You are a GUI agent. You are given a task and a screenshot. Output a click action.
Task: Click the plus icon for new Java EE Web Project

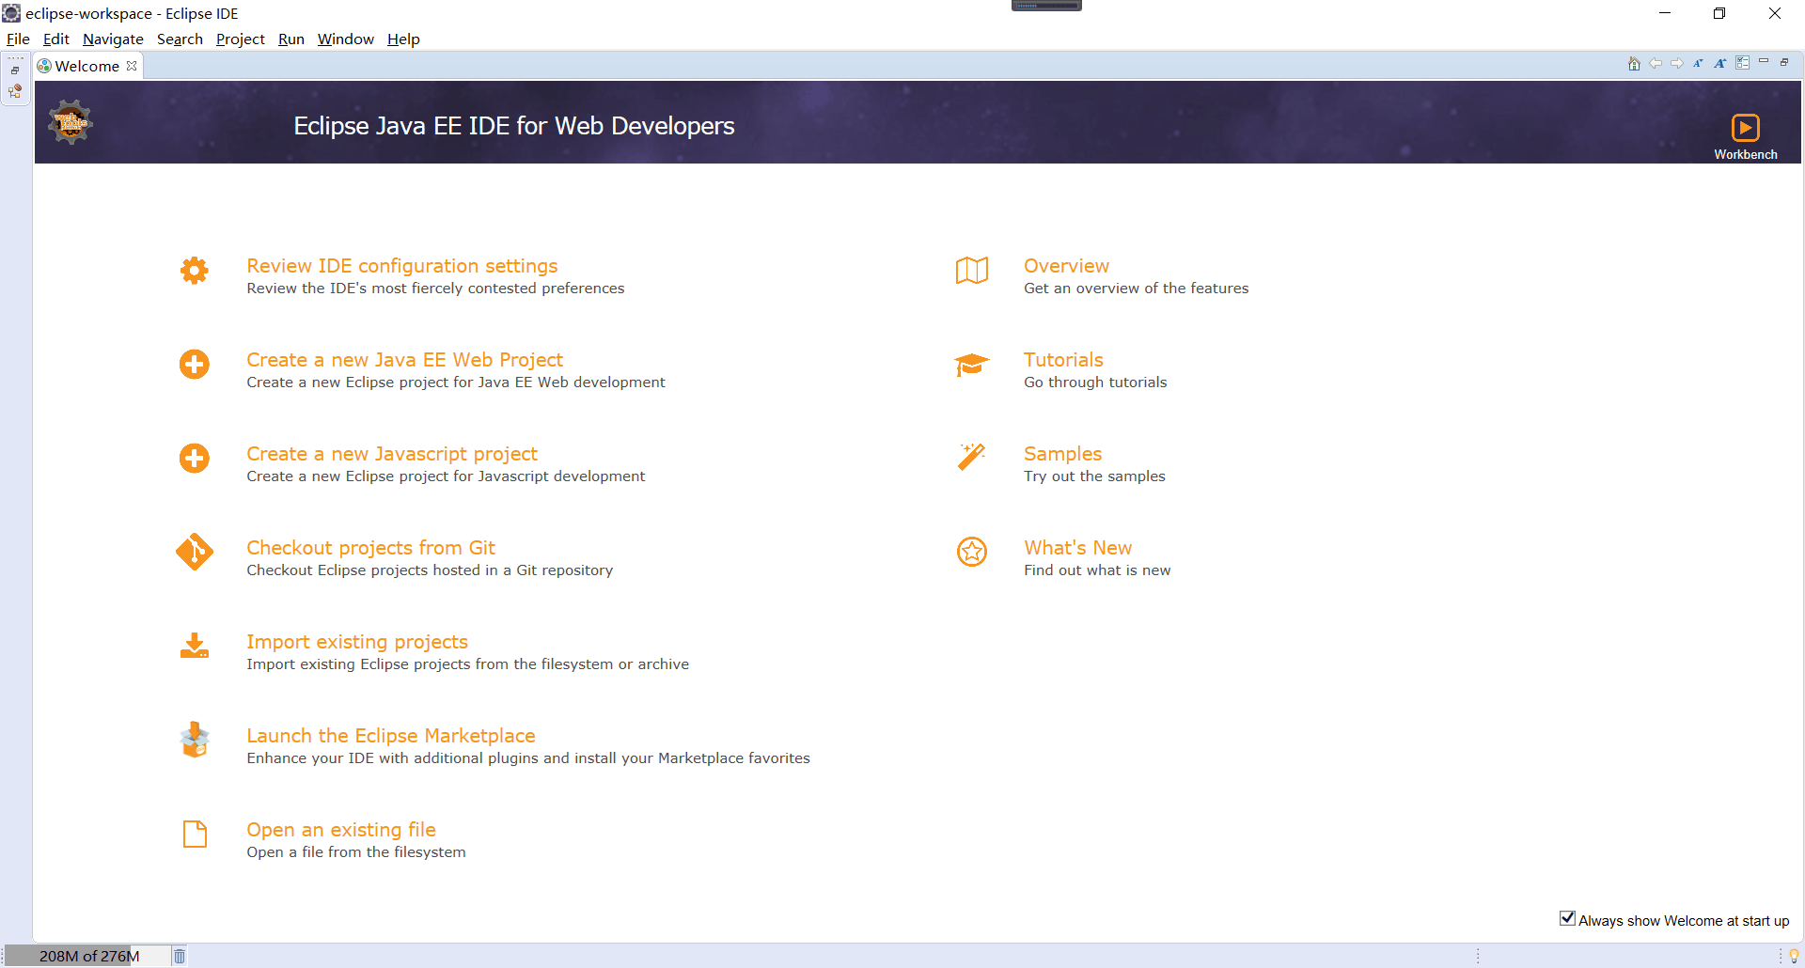(195, 365)
